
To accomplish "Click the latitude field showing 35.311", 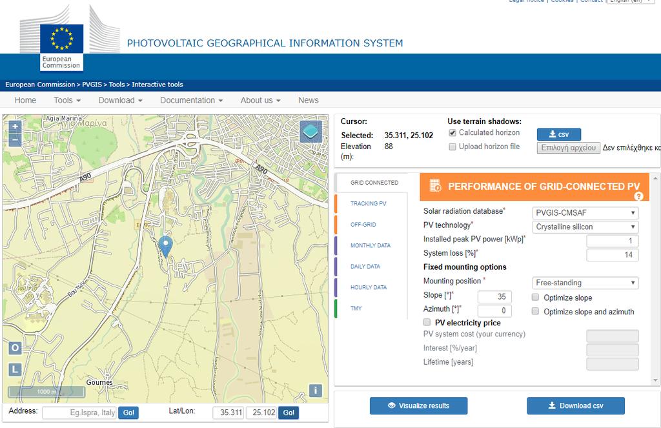I will [228, 413].
